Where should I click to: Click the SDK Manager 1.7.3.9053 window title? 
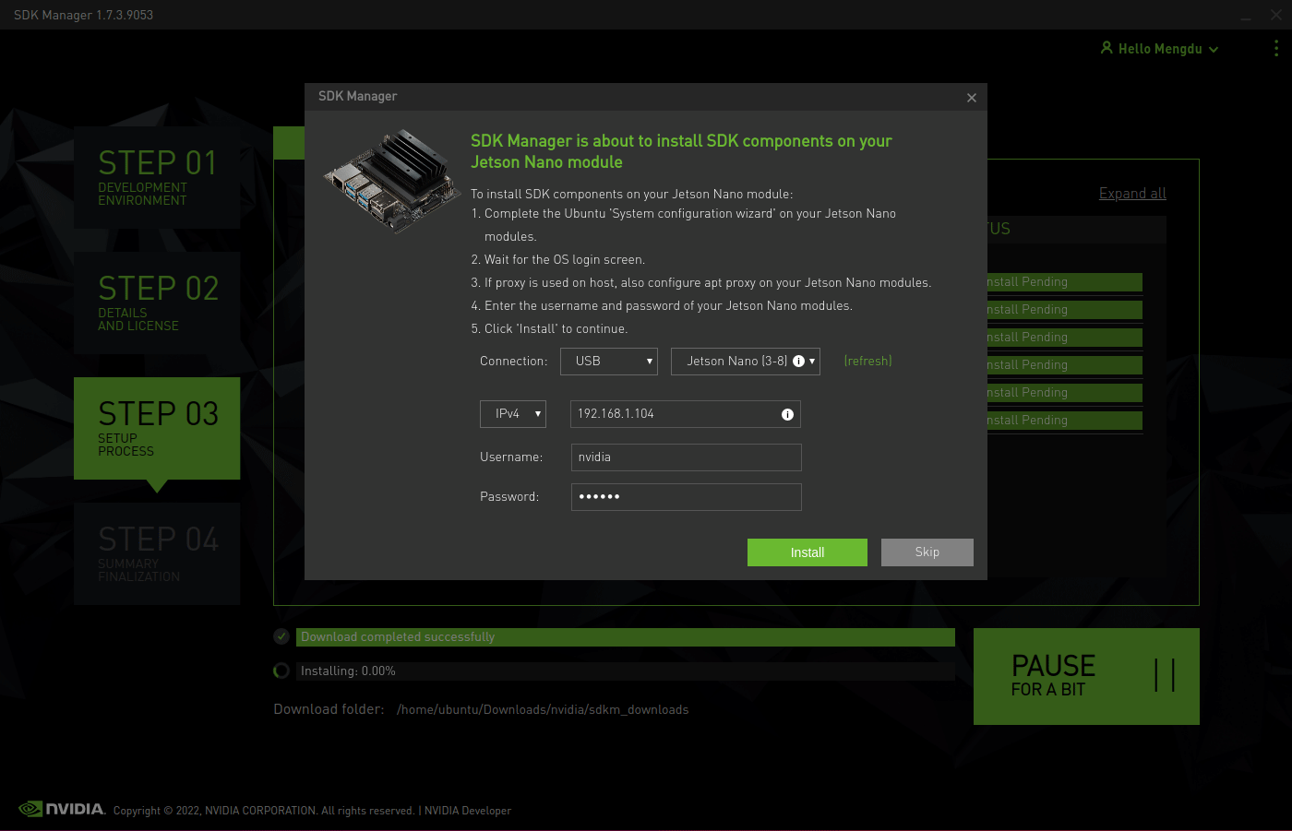point(84,15)
